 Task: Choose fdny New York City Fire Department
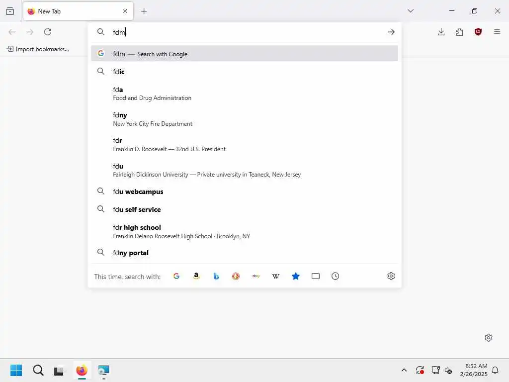point(245,119)
